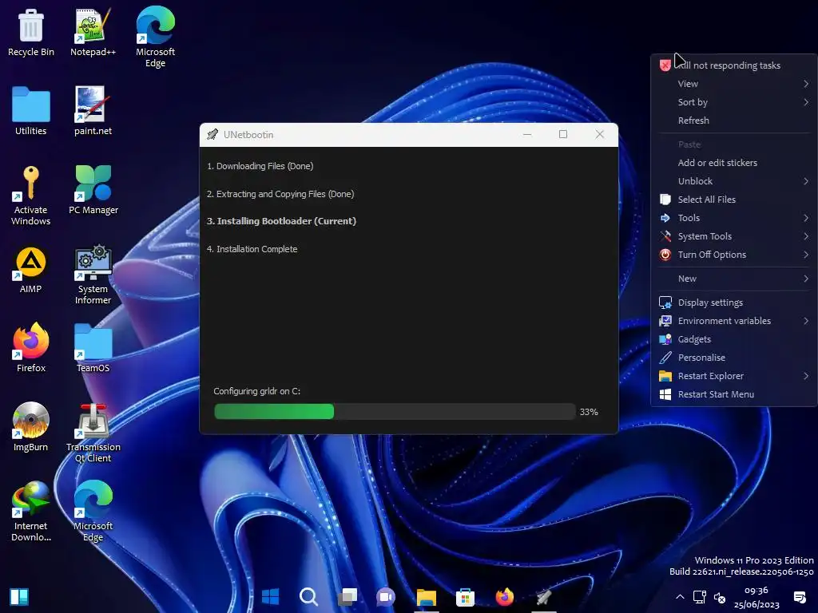
Task: Click the UNetbootin taskbar icon
Action: coord(543,596)
